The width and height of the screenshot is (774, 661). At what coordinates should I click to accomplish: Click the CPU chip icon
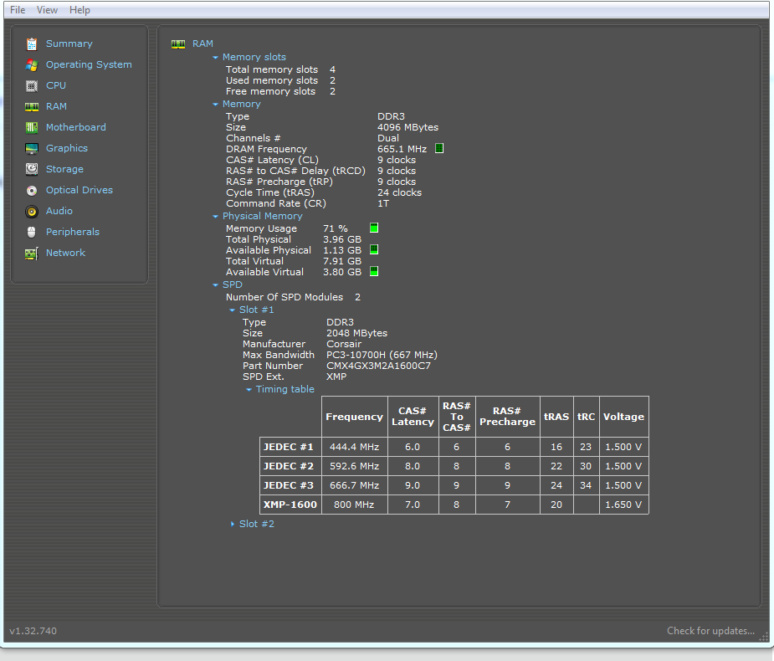click(x=32, y=85)
